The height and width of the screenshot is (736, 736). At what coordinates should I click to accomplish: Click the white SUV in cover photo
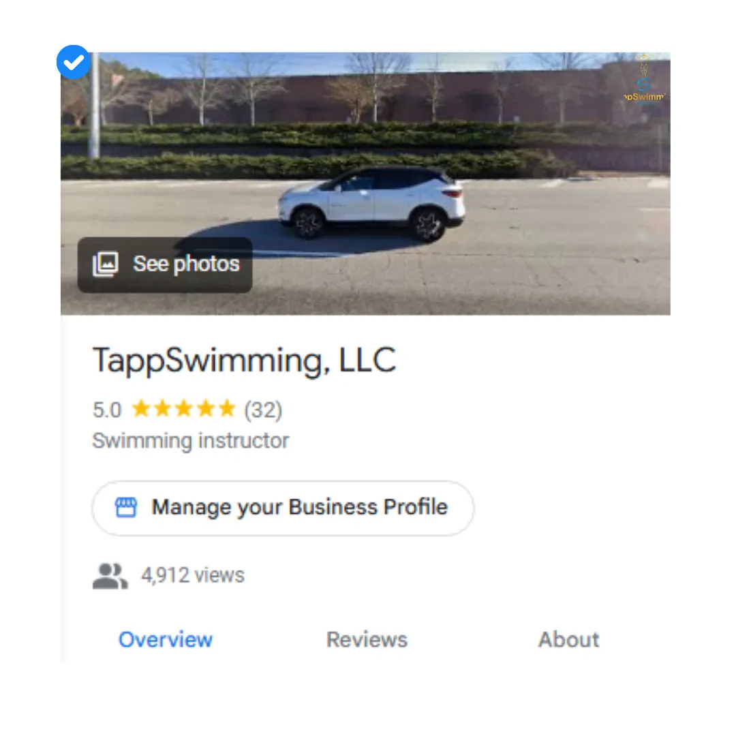coord(372,203)
